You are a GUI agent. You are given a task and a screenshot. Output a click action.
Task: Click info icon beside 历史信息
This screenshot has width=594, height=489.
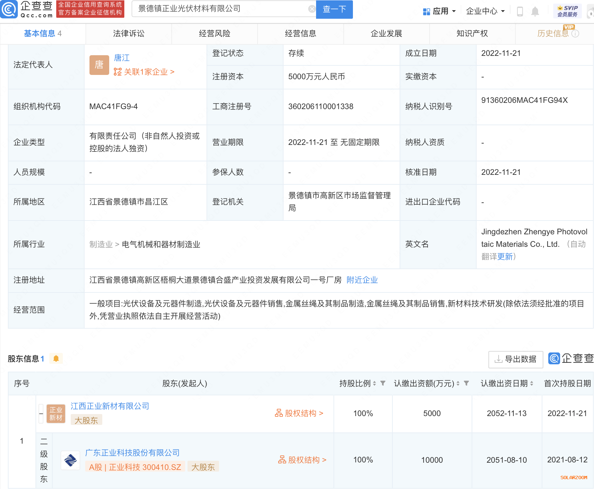575,34
